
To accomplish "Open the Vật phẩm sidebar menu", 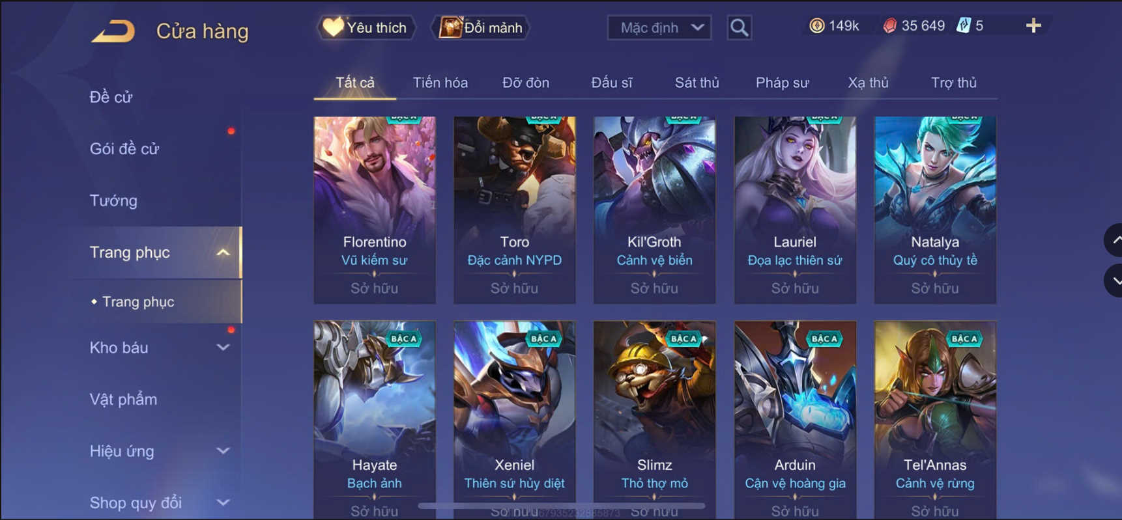I will pyautogui.click(x=123, y=399).
